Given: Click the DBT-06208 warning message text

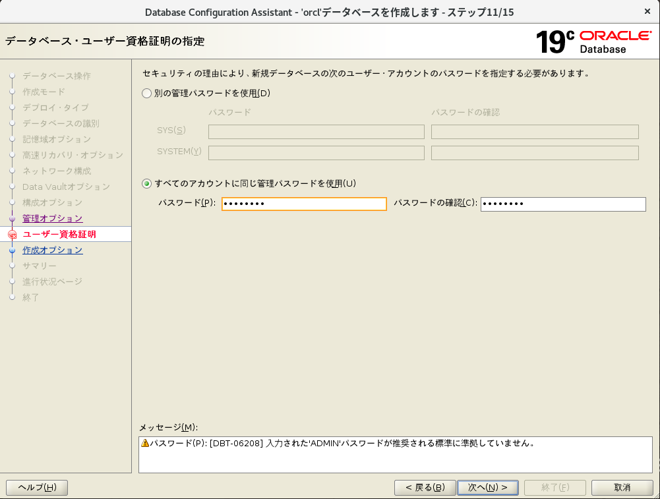Looking at the screenshot, I should pyautogui.click(x=342, y=443).
